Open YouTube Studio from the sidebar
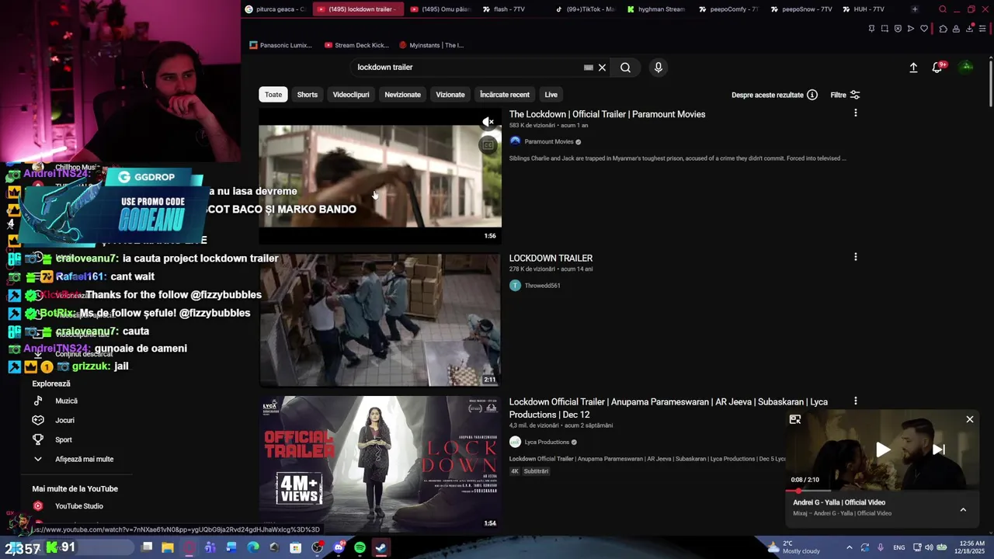 78,506
